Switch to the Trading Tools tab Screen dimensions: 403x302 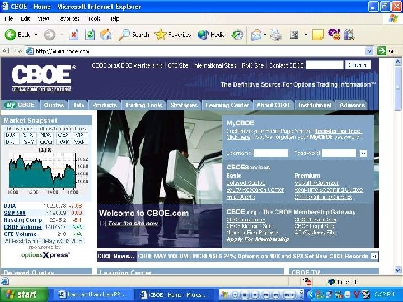pos(144,105)
